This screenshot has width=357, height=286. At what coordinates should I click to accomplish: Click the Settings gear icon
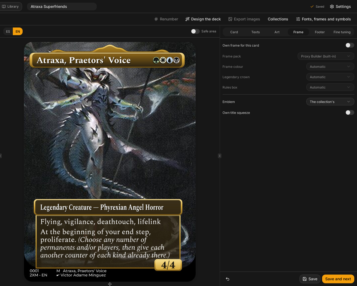[x=332, y=7]
